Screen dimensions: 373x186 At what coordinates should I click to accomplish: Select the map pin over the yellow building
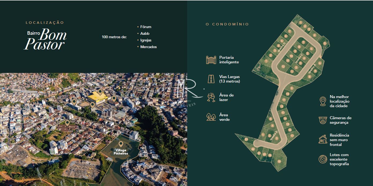[100, 92]
